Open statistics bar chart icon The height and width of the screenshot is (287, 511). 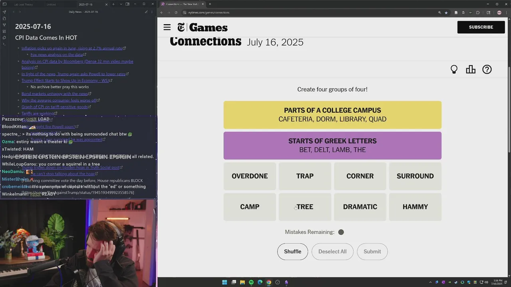click(471, 69)
